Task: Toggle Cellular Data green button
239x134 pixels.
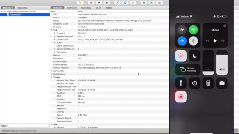Action: [x=193, y=30]
